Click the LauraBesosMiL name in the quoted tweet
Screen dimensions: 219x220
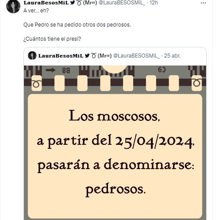(x=61, y=56)
